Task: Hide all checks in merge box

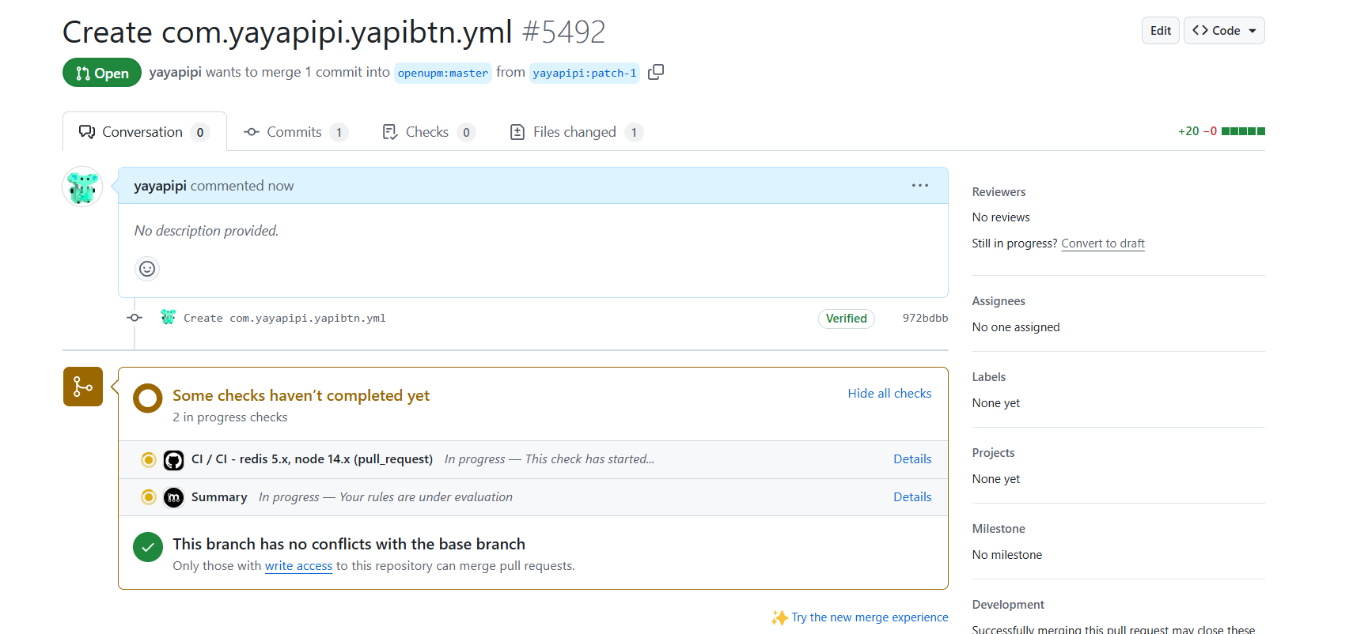Action: click(x=889, y=394)
